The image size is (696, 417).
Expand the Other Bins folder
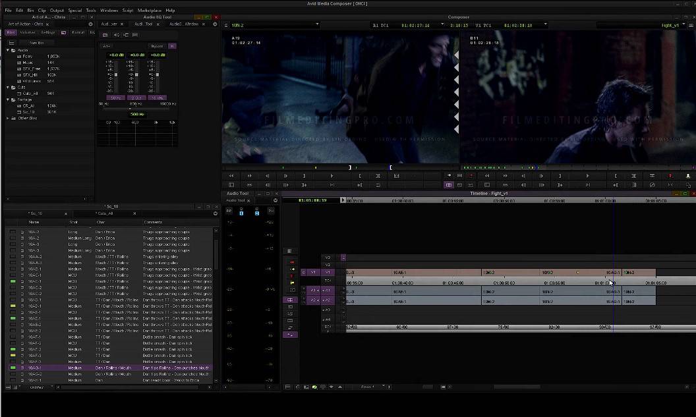tap(8, 119)
